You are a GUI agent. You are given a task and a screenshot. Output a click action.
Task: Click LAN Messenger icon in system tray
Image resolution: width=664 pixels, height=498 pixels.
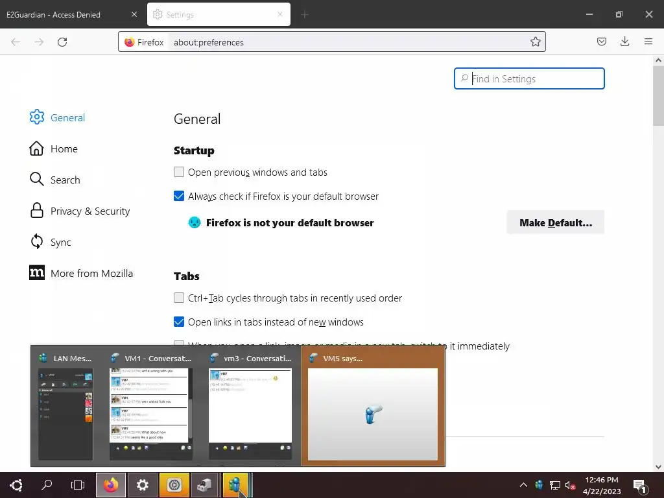[539, 485]
